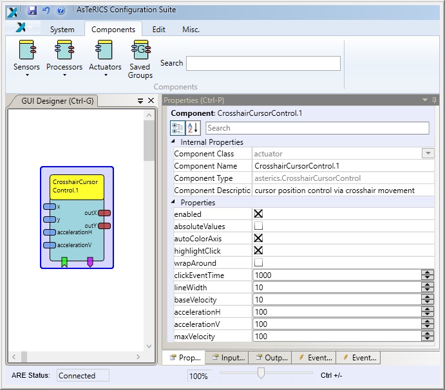Switch properties to categorized view icon
The image size is (445, 390).
(178, 128)
